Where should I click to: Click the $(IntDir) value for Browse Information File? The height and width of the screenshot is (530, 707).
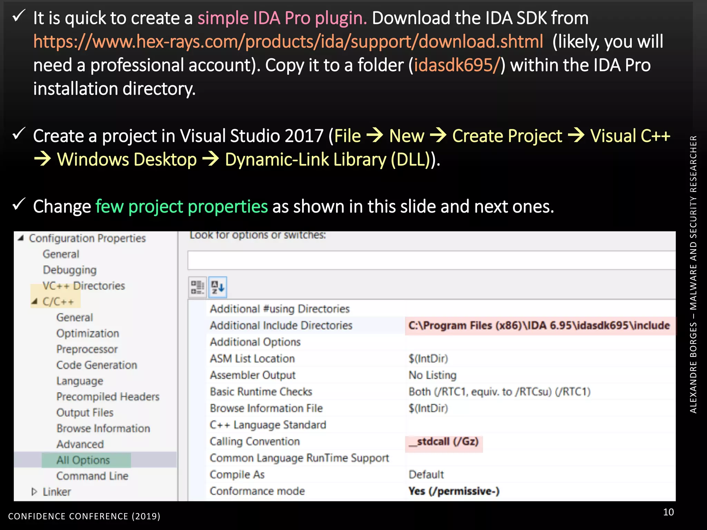[428, 408]
